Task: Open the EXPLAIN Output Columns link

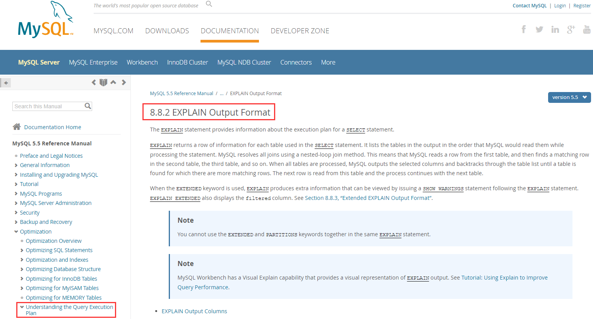Action: 194,311
